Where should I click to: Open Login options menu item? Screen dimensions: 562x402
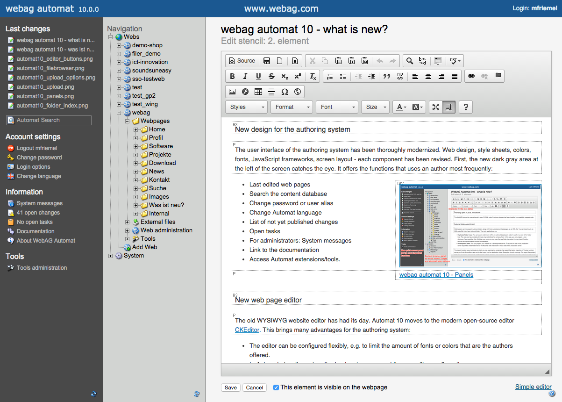(x=34, y=167)
